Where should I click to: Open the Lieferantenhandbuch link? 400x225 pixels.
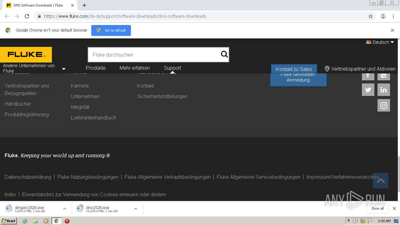pyautogui.click(x=93, y=117)
